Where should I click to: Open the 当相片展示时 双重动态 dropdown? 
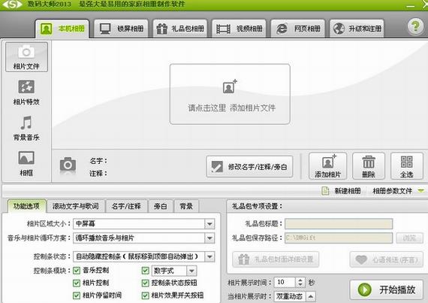pyautogui.click(x=295, y=296)
